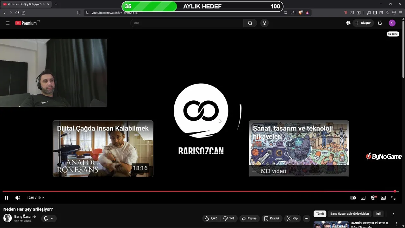
Task: Dislike the video (143)
Action: pyautogui.click(x=228, y=218)
